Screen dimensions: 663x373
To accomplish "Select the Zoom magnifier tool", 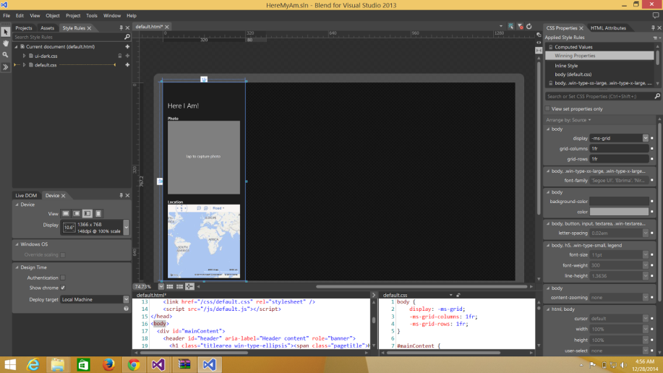I will click(x=5, y=55).
